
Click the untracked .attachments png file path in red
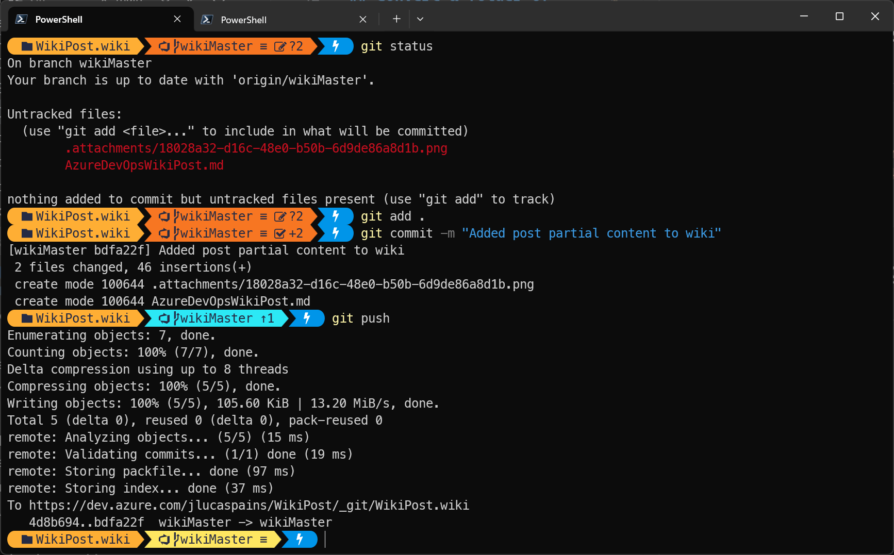256,148
